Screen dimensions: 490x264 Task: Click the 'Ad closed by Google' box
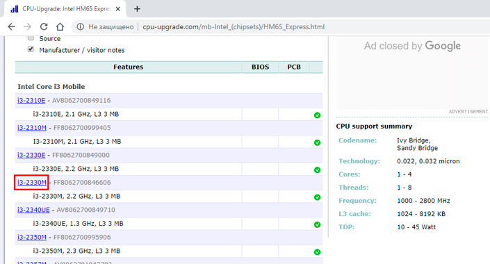(412, 72)
